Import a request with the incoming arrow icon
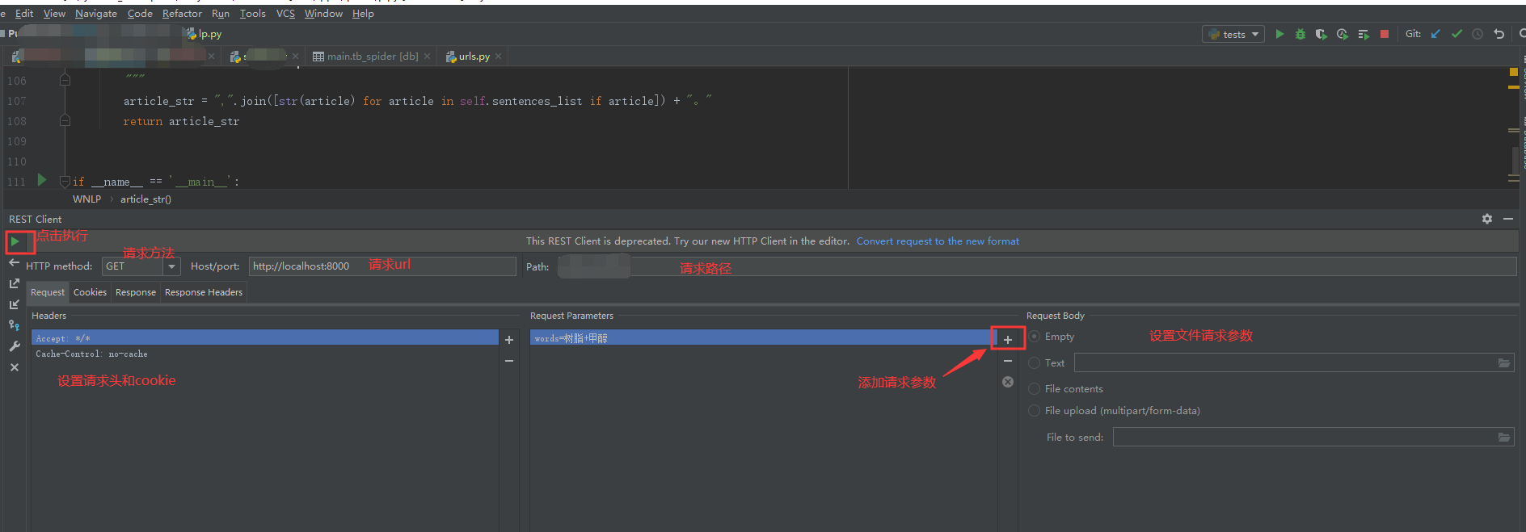Viewport: 1526px width, 532px height. pyautogui.click(x=15, y=304)
